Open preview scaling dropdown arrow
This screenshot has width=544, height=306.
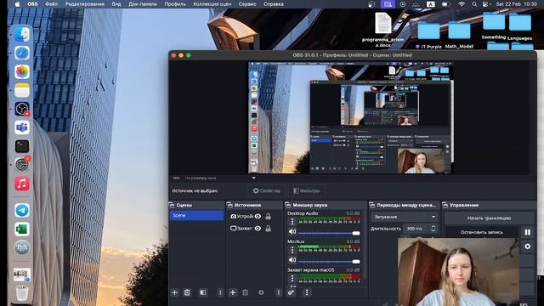point(253,178)
